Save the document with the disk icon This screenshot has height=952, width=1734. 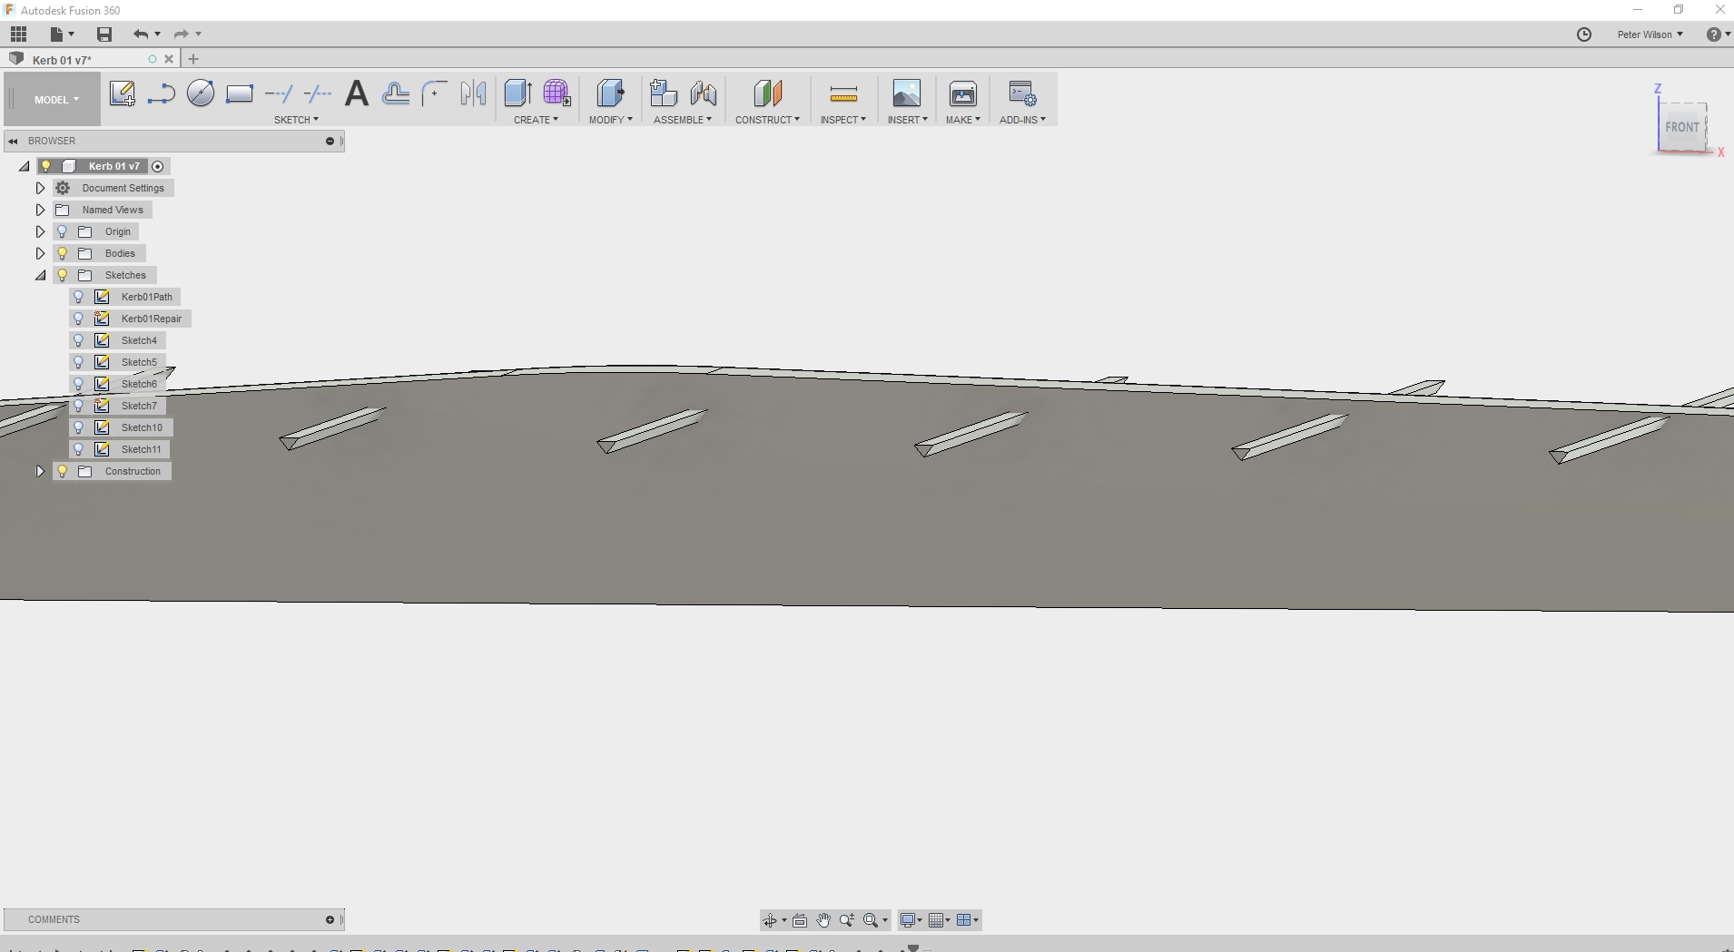(x=104, y=34)
